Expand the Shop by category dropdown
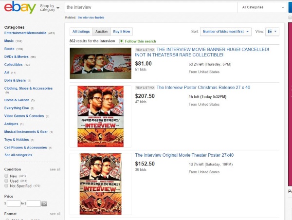Viewport: 292px width, 220px height. tap(50, 8)
